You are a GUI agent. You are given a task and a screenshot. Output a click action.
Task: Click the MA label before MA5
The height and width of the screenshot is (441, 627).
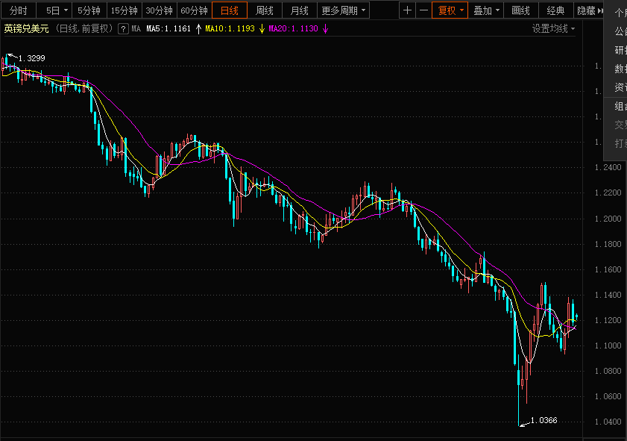136,29
